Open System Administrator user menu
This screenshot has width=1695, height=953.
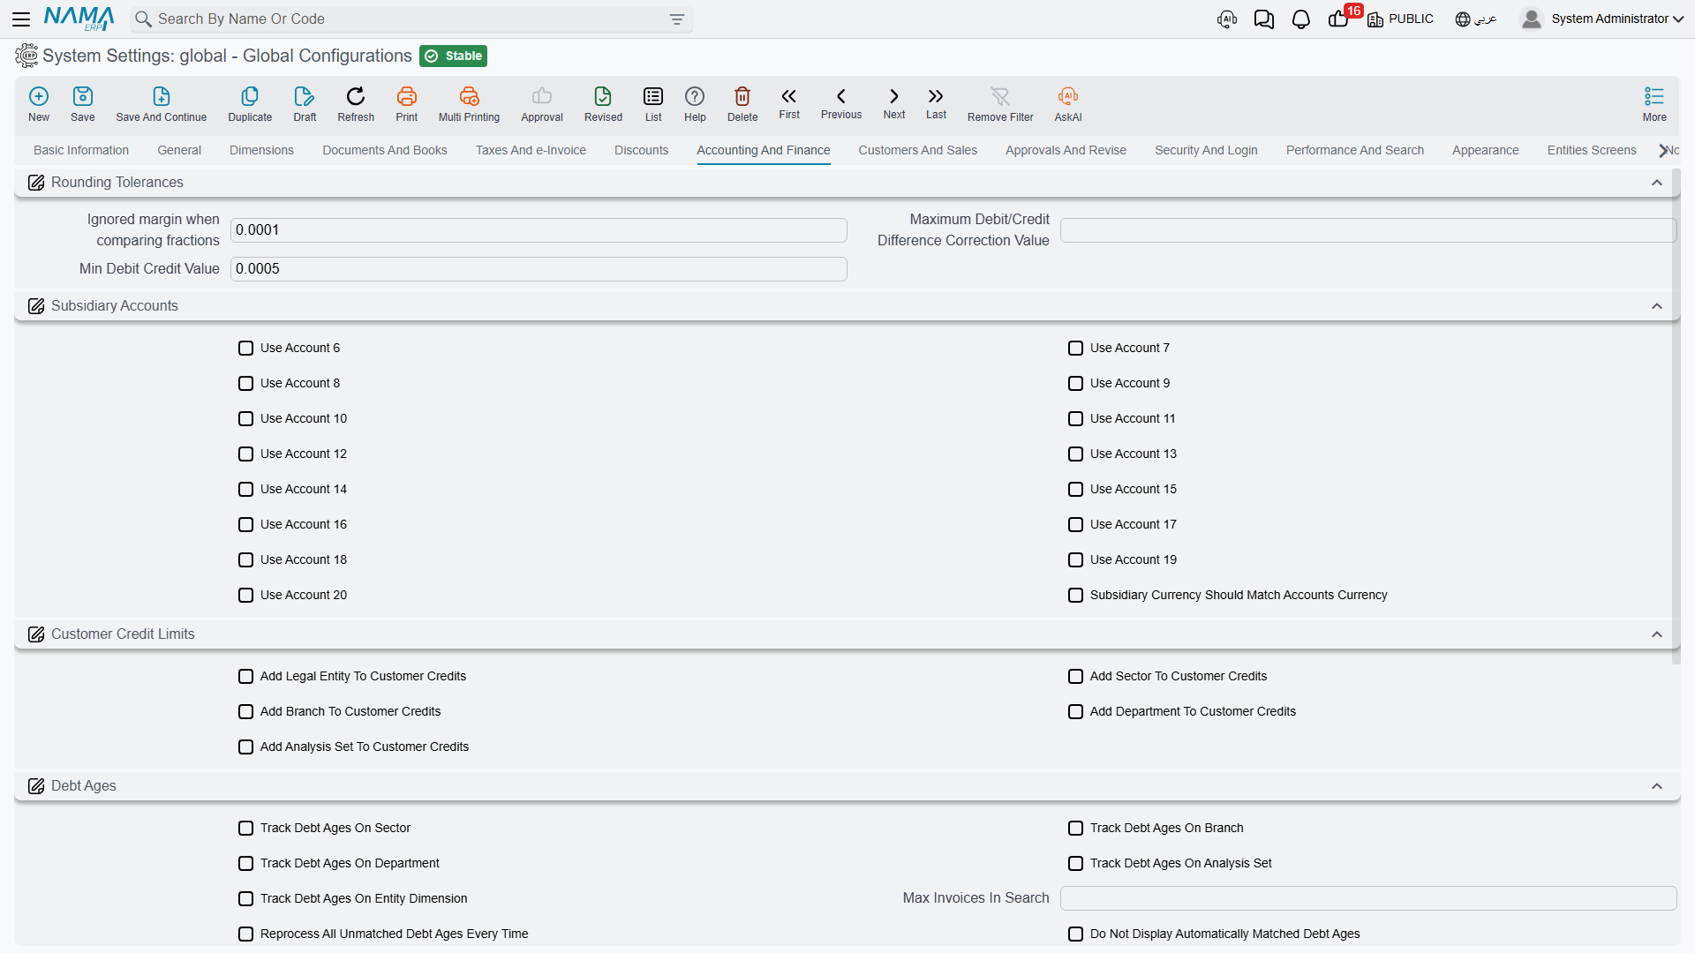(x=1602, y=19)
